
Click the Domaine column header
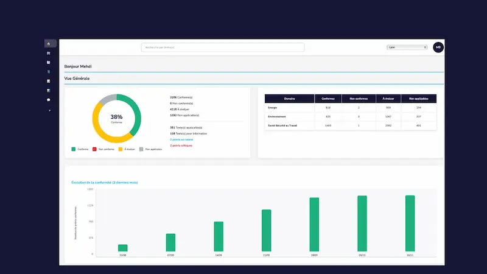pos(289,99)
